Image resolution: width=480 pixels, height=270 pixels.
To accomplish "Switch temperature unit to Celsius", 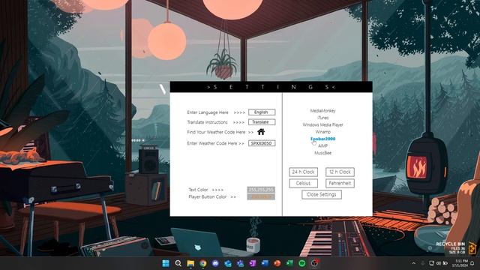I will click(x=303, y=183).
